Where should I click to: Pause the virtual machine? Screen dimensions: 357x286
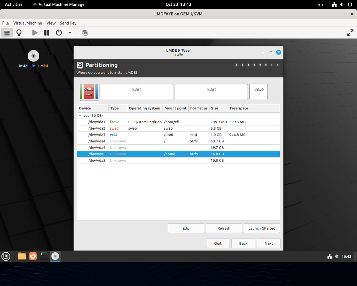[x=47, y=32]
